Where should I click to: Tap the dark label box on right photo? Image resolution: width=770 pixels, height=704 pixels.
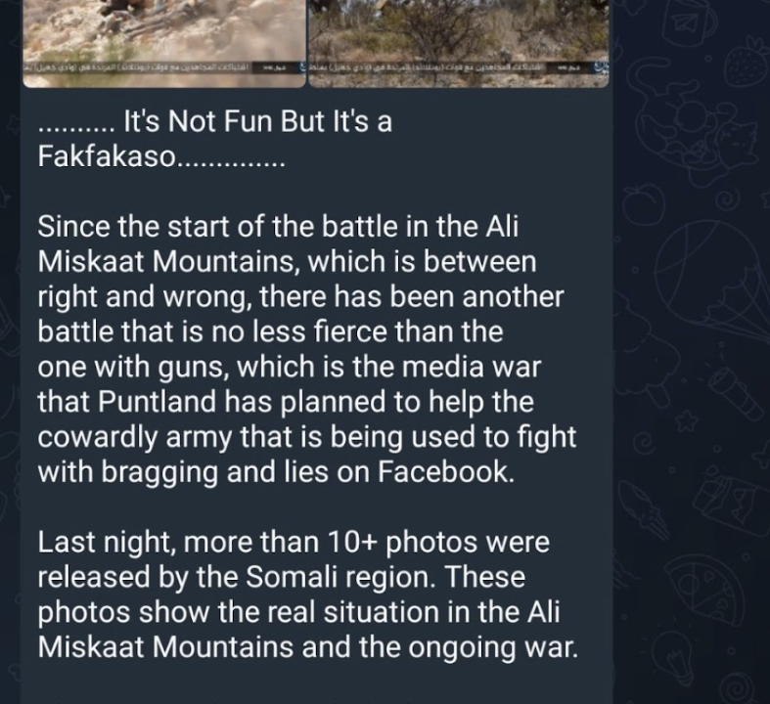point(570,66)
